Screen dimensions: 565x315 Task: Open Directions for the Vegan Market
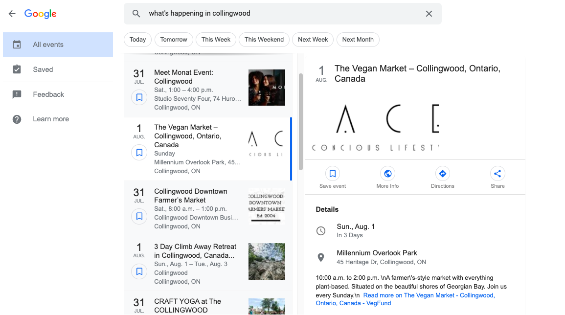(442, 174)
